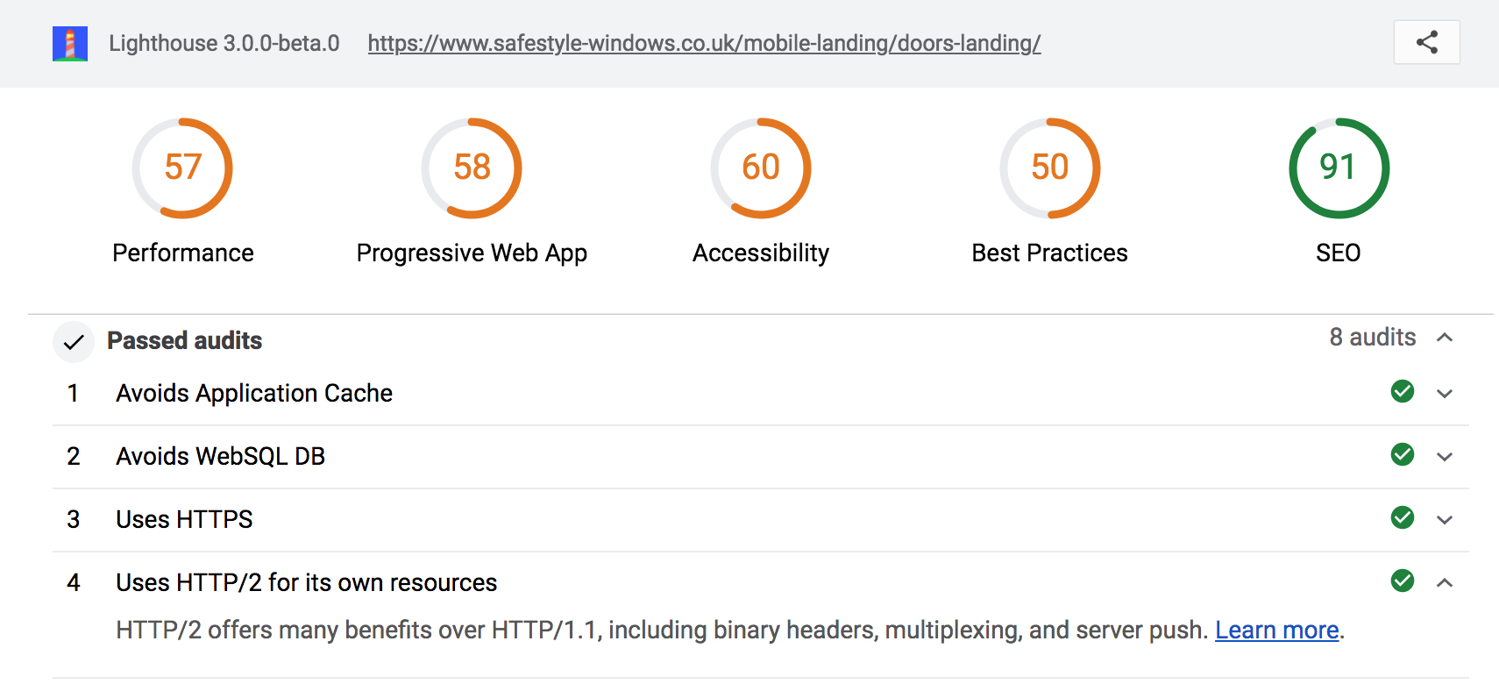Click the Lighthouse logo icon

[x=72, y=43]
